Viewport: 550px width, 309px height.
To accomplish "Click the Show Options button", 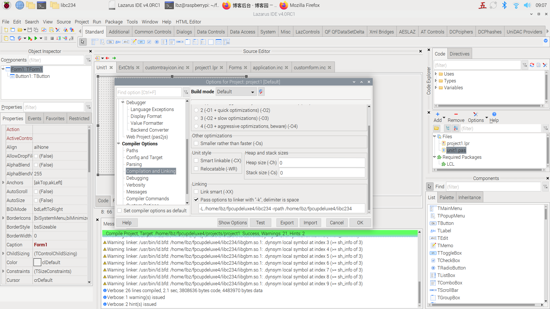I will pyautogui.click(x=232, y=223).
